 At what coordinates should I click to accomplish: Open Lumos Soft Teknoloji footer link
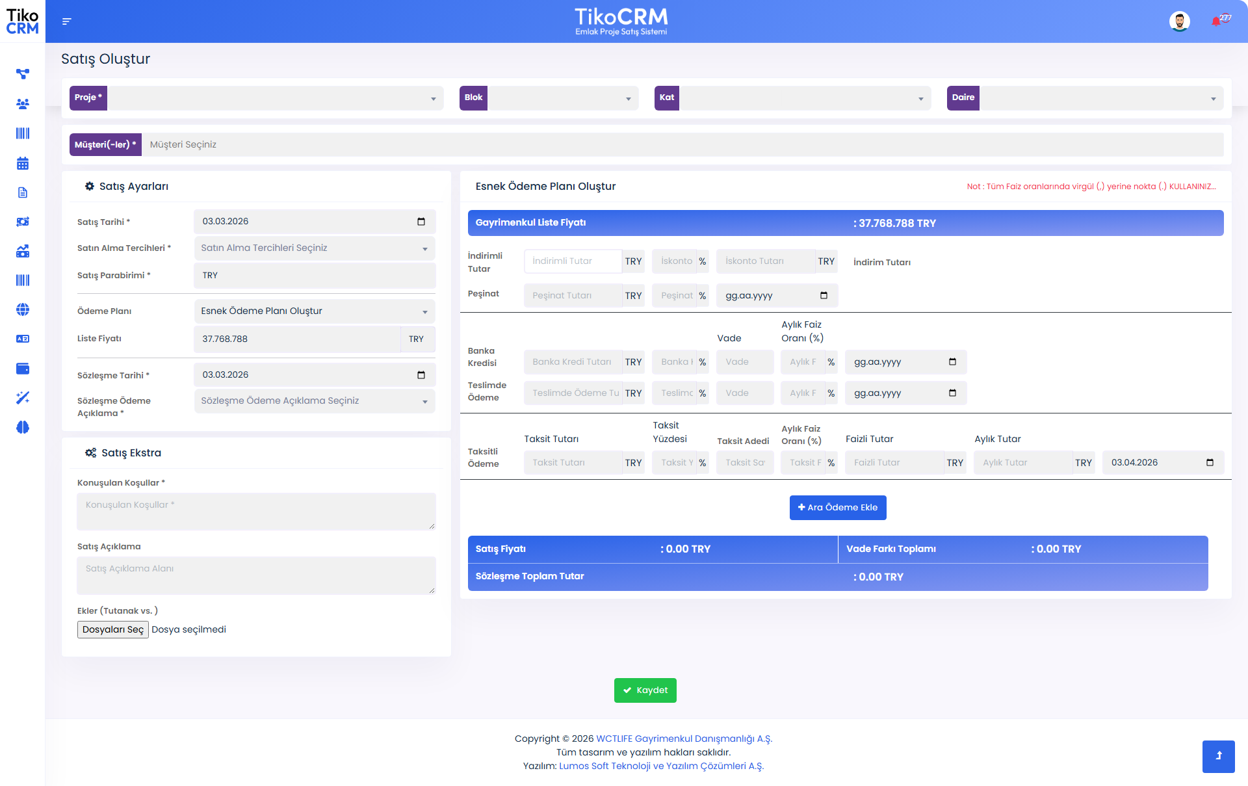click(661, 766)
